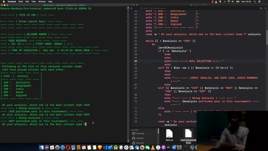Click the battery status icon
This screenshot has height=151, width=268.
[238, 2]
